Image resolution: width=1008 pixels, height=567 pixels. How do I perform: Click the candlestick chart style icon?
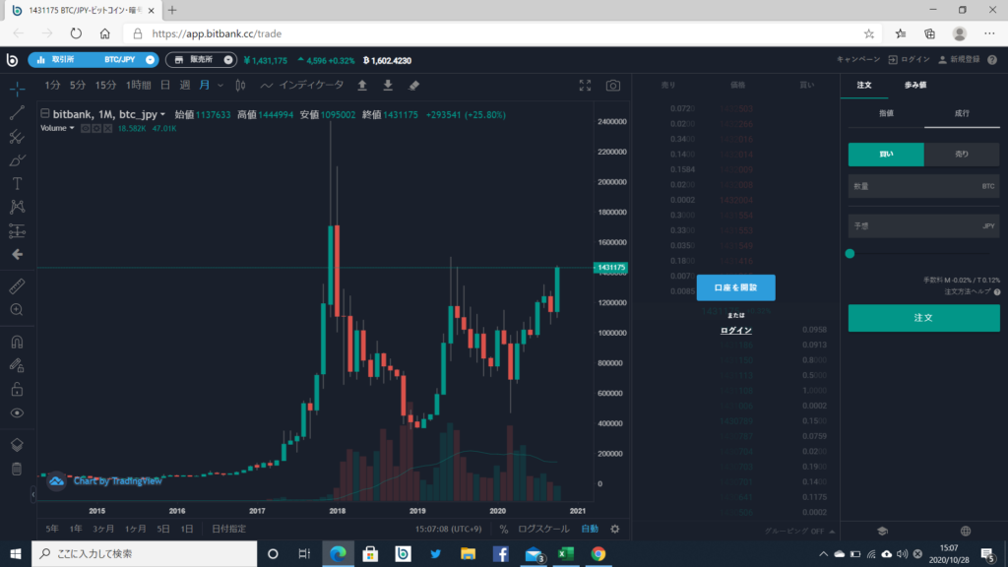240,85
